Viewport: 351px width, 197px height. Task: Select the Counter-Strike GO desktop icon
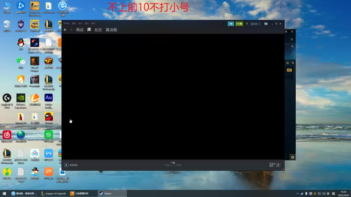35,9
